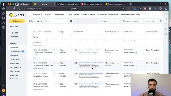Open the mail icon in browser sidebar
171x96 pixels.
pyautogui.click(x=3, y=90)
